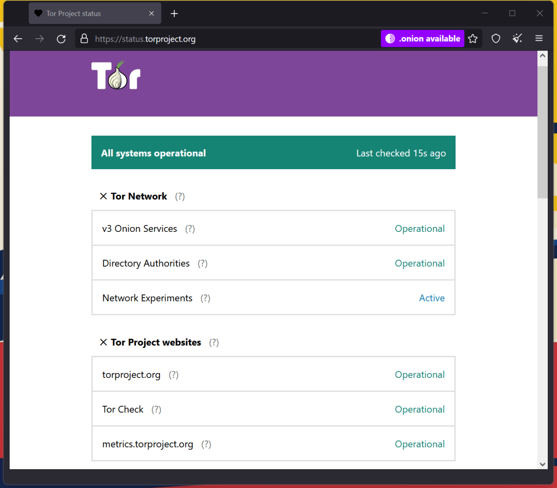Select the Tor Project status tab

[95, 13]
